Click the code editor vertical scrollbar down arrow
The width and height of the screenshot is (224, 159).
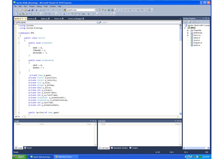pyautogui.click(x=180, y=114)
